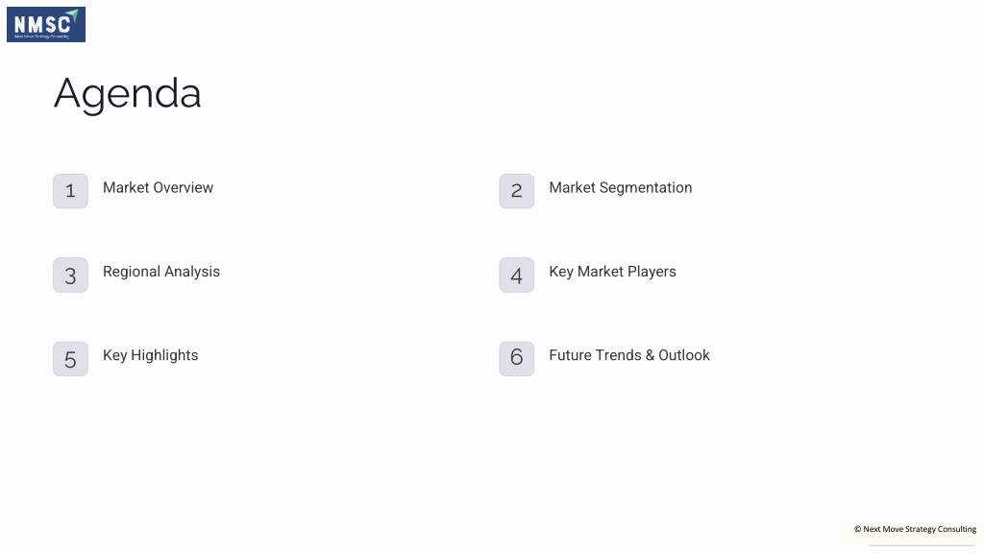
Task: Click the shadow line beneath the footer text
Action: click(922, 545)
